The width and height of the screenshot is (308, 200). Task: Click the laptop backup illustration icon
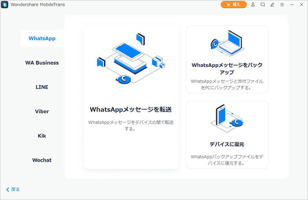click(227, 43)
